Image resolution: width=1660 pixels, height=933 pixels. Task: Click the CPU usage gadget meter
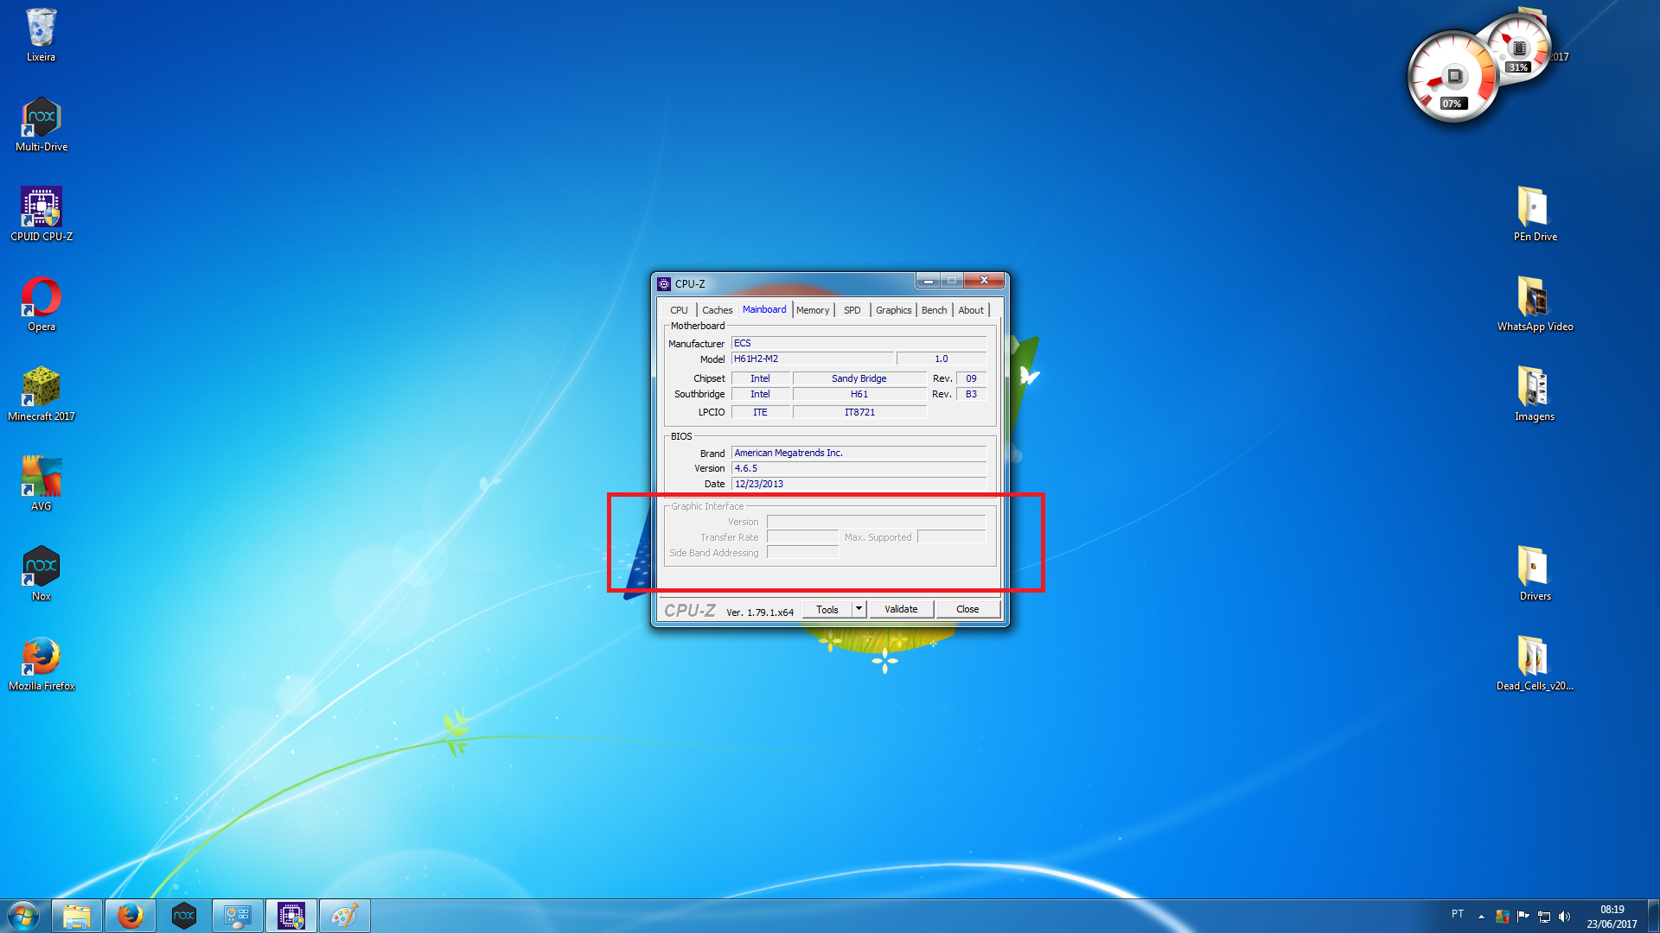[x=1455, y=76]
